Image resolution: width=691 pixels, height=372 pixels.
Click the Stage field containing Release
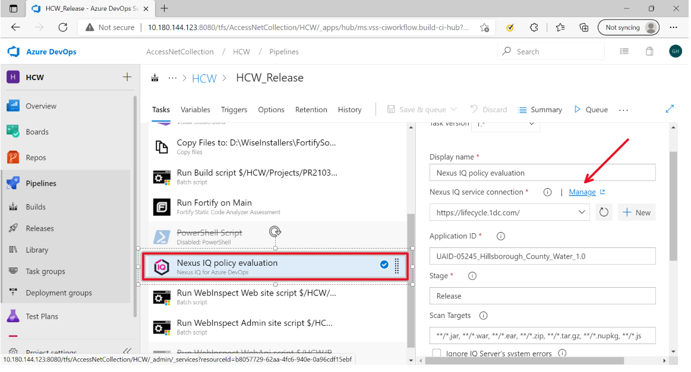click(542, 296)
